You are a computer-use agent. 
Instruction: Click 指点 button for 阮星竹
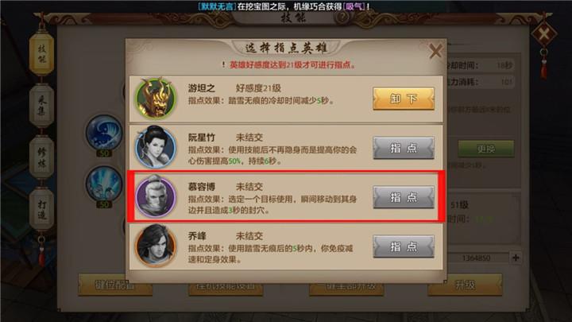click(404, 148)
